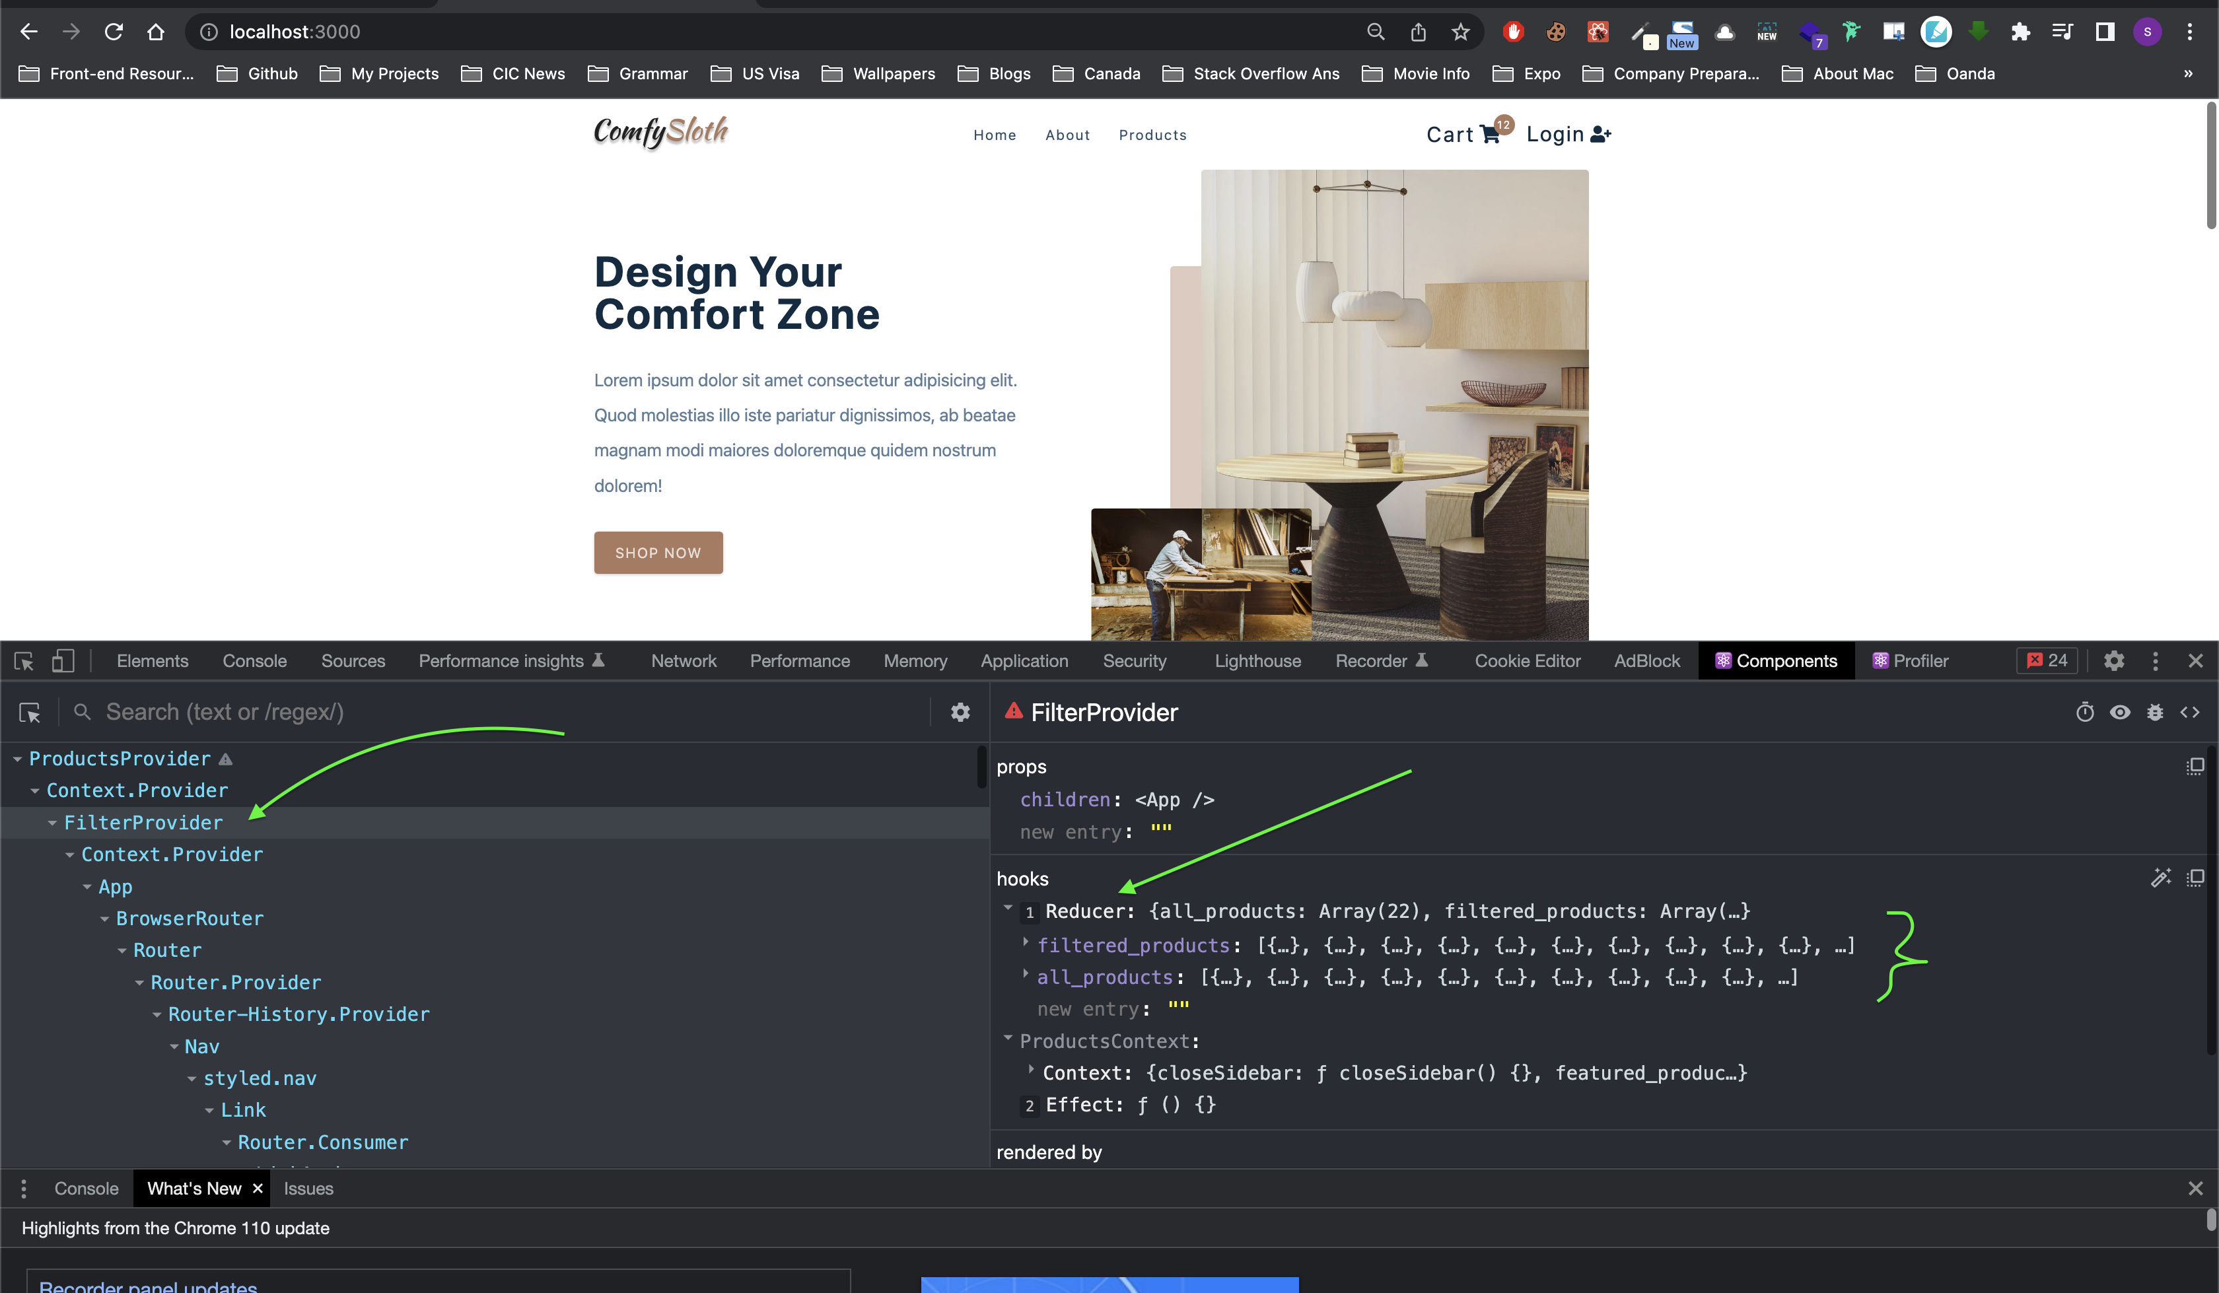Open the Network devtools tab
Screen dimensions: 2219x1293
(684, 660)
